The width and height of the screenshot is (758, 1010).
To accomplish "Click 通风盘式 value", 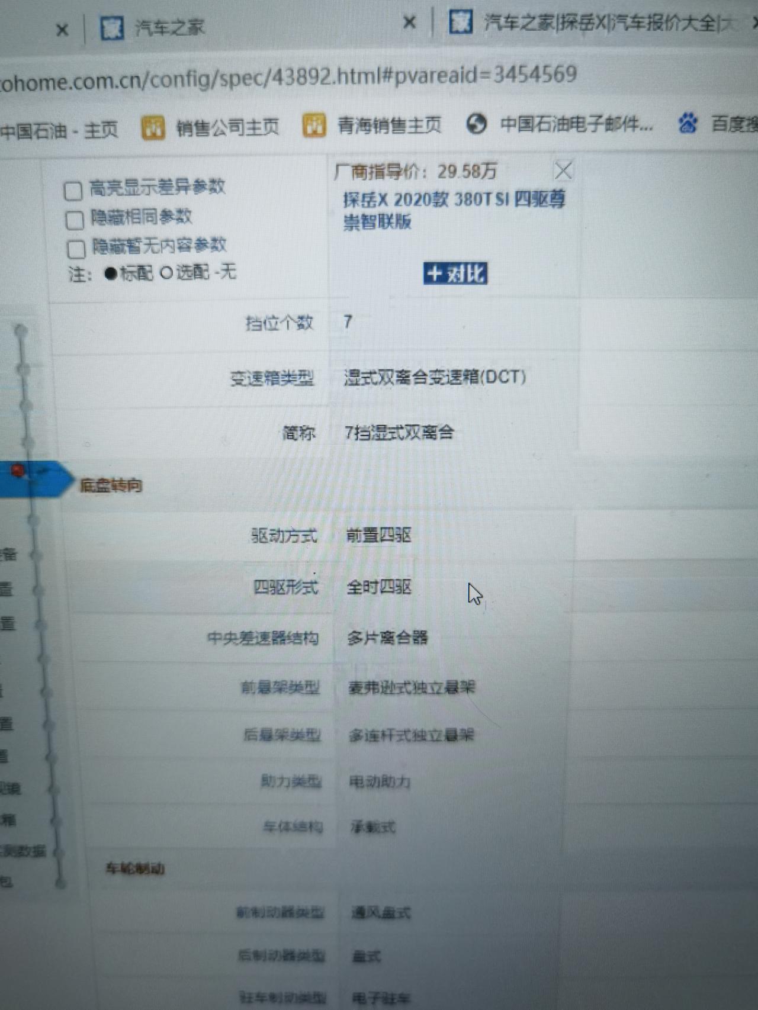I will tap(381, 912).
